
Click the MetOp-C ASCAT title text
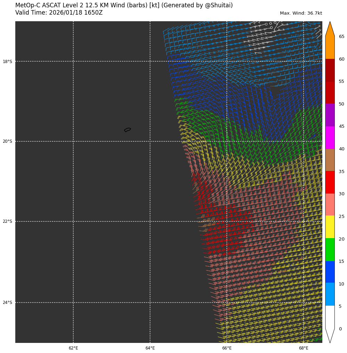pos(124,6)
